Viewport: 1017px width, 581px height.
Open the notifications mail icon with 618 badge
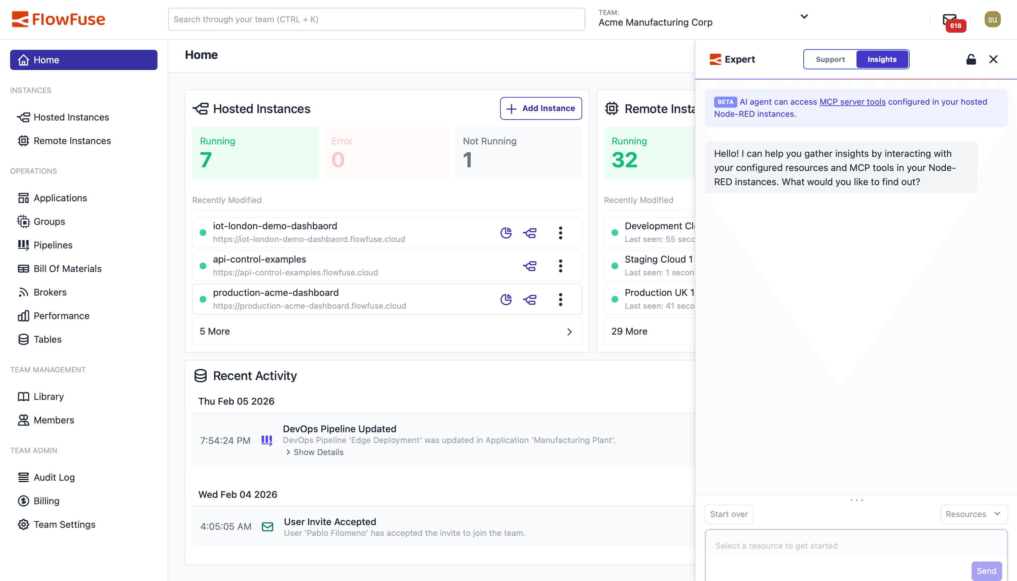[x=950, y=19]
